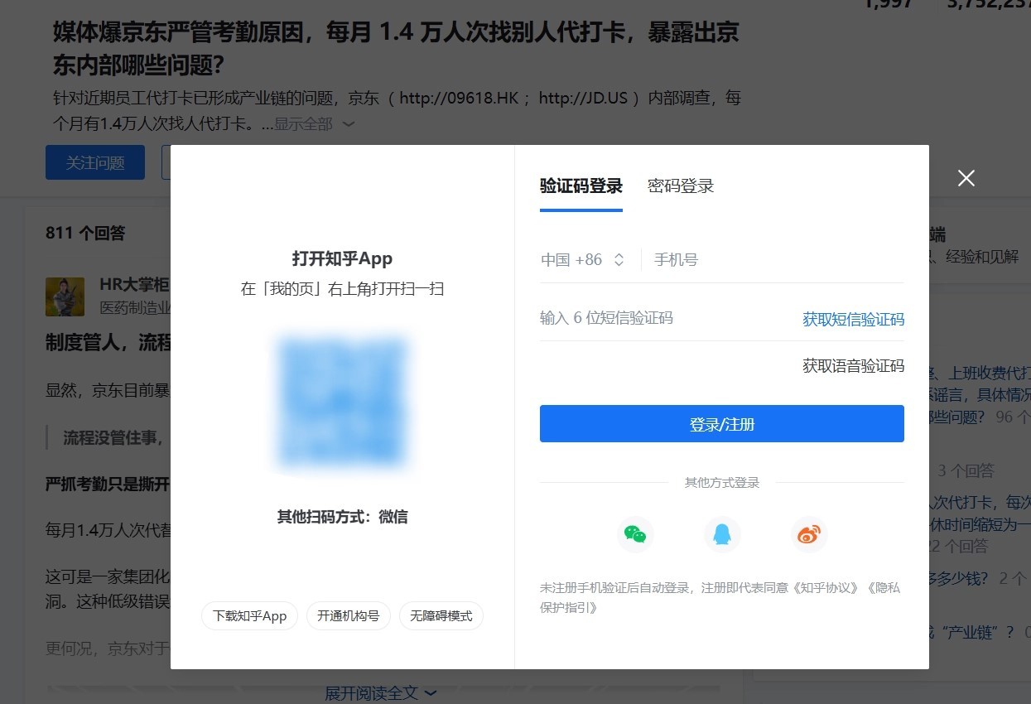Log in with Weibo icon
1031x704 pixels.
pos(809,534)
